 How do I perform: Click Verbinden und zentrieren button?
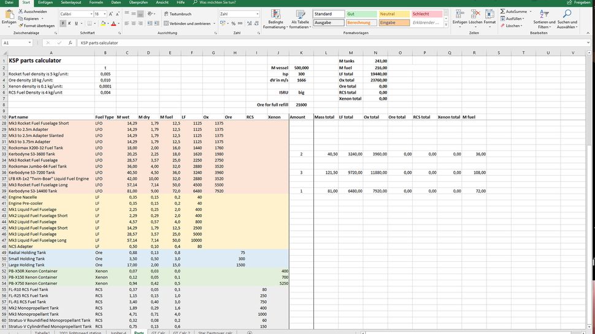(x=187, y=23)
